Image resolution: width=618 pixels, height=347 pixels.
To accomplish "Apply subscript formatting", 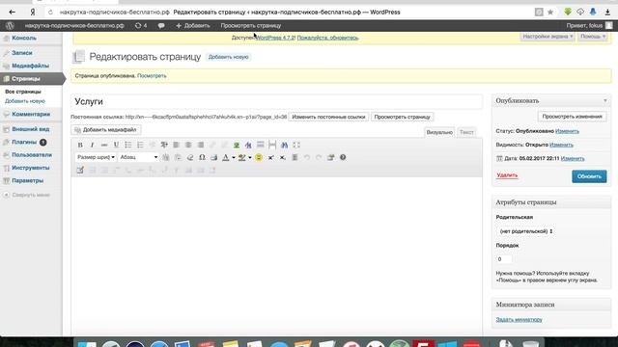I will pyautogui.click(x=283, y=157).
